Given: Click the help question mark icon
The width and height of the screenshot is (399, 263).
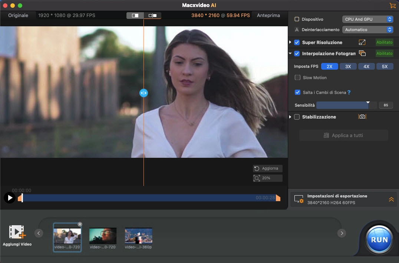Looking at the screenshot, I should (x=349, y=93).
